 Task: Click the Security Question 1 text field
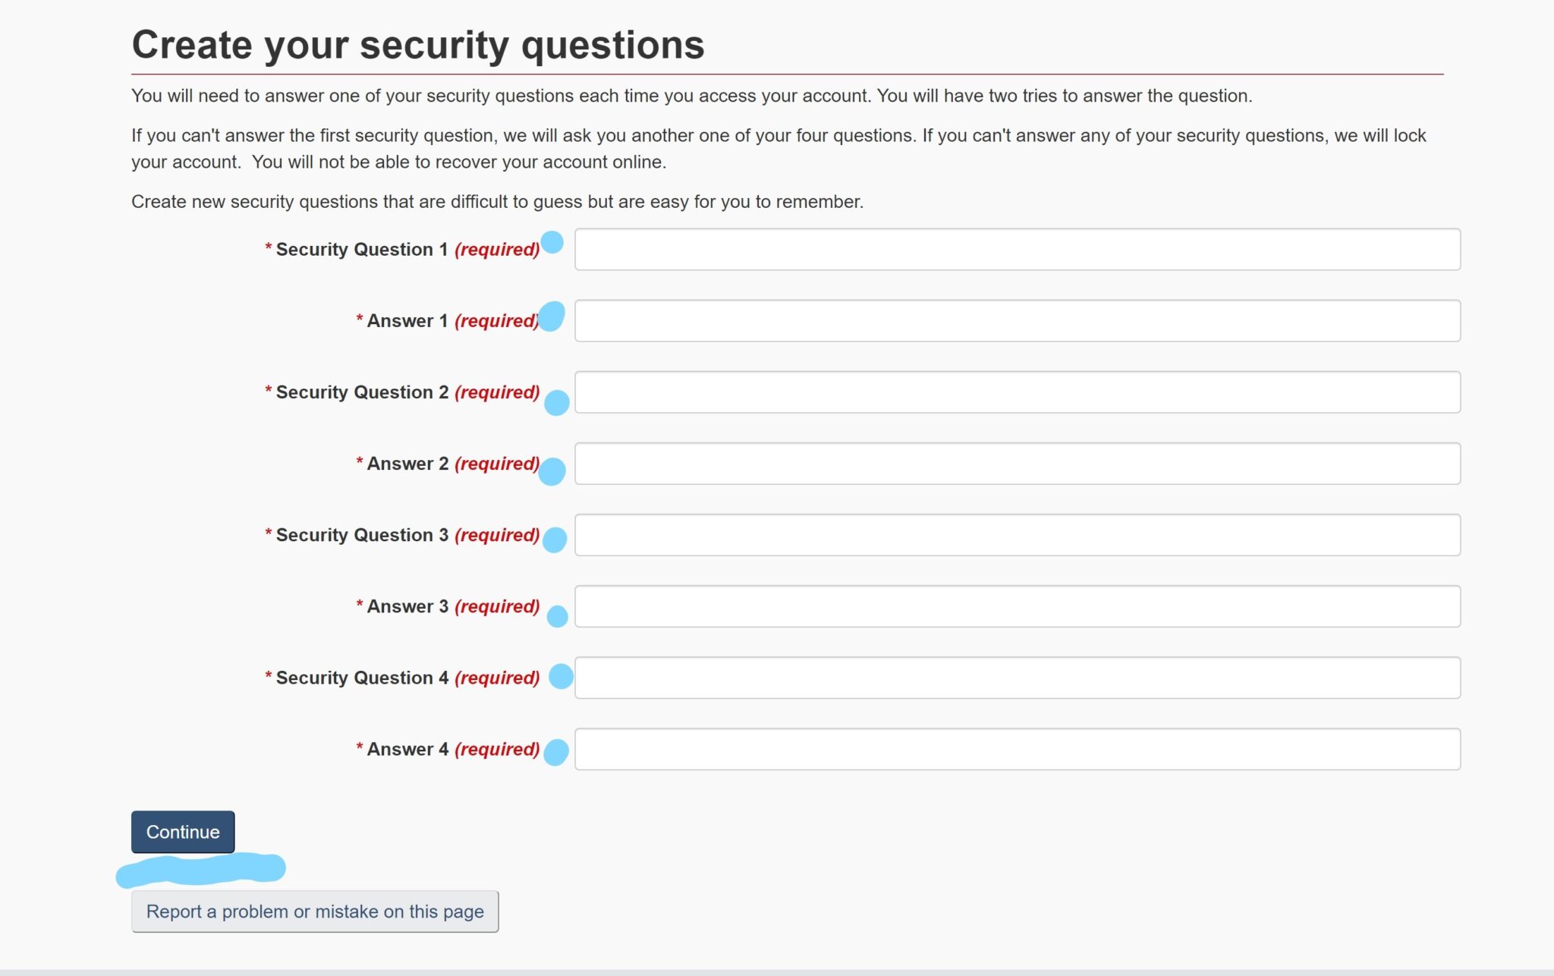pos(1017,249)
